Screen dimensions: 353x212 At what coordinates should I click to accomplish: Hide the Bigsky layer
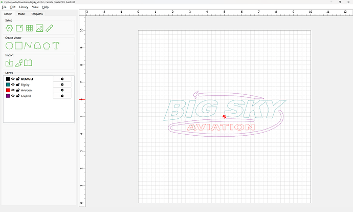13,84
